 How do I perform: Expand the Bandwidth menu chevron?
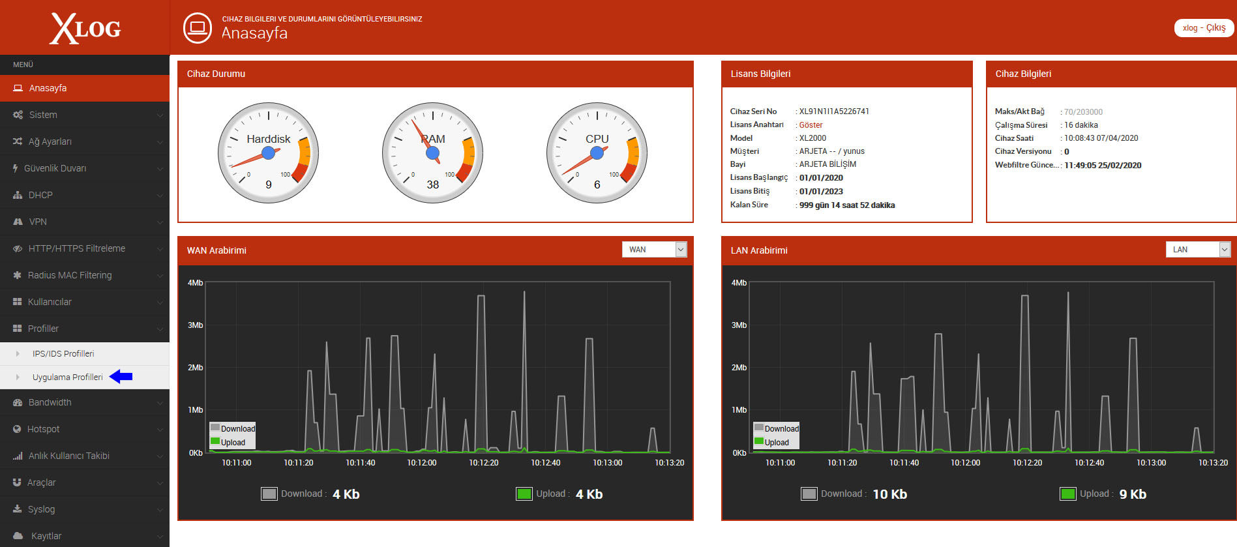pyautogui.click(x=160, y=403)
